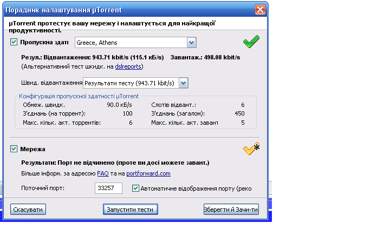Click the yellow checkmark network status icon
The height and width of the screenshot is (243, 390).
251,148
